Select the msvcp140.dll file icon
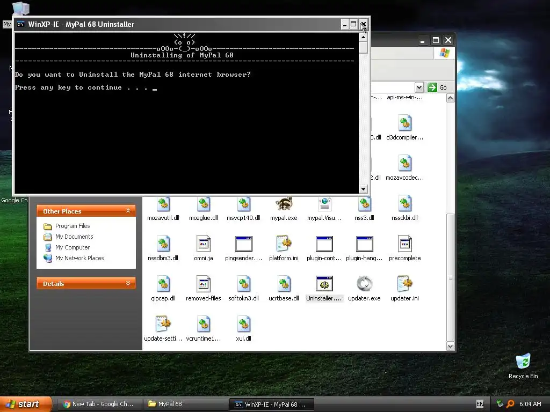Screen dimensions: 550x412 (x=243, y=204)
